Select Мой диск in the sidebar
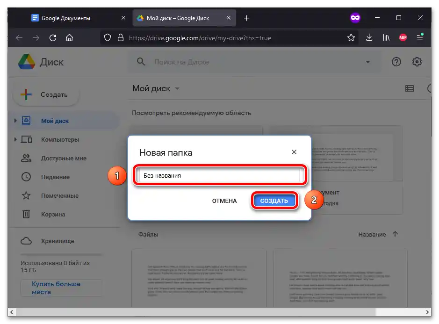Viewport: 439px width, 324px height. click(x=55, y=121)
